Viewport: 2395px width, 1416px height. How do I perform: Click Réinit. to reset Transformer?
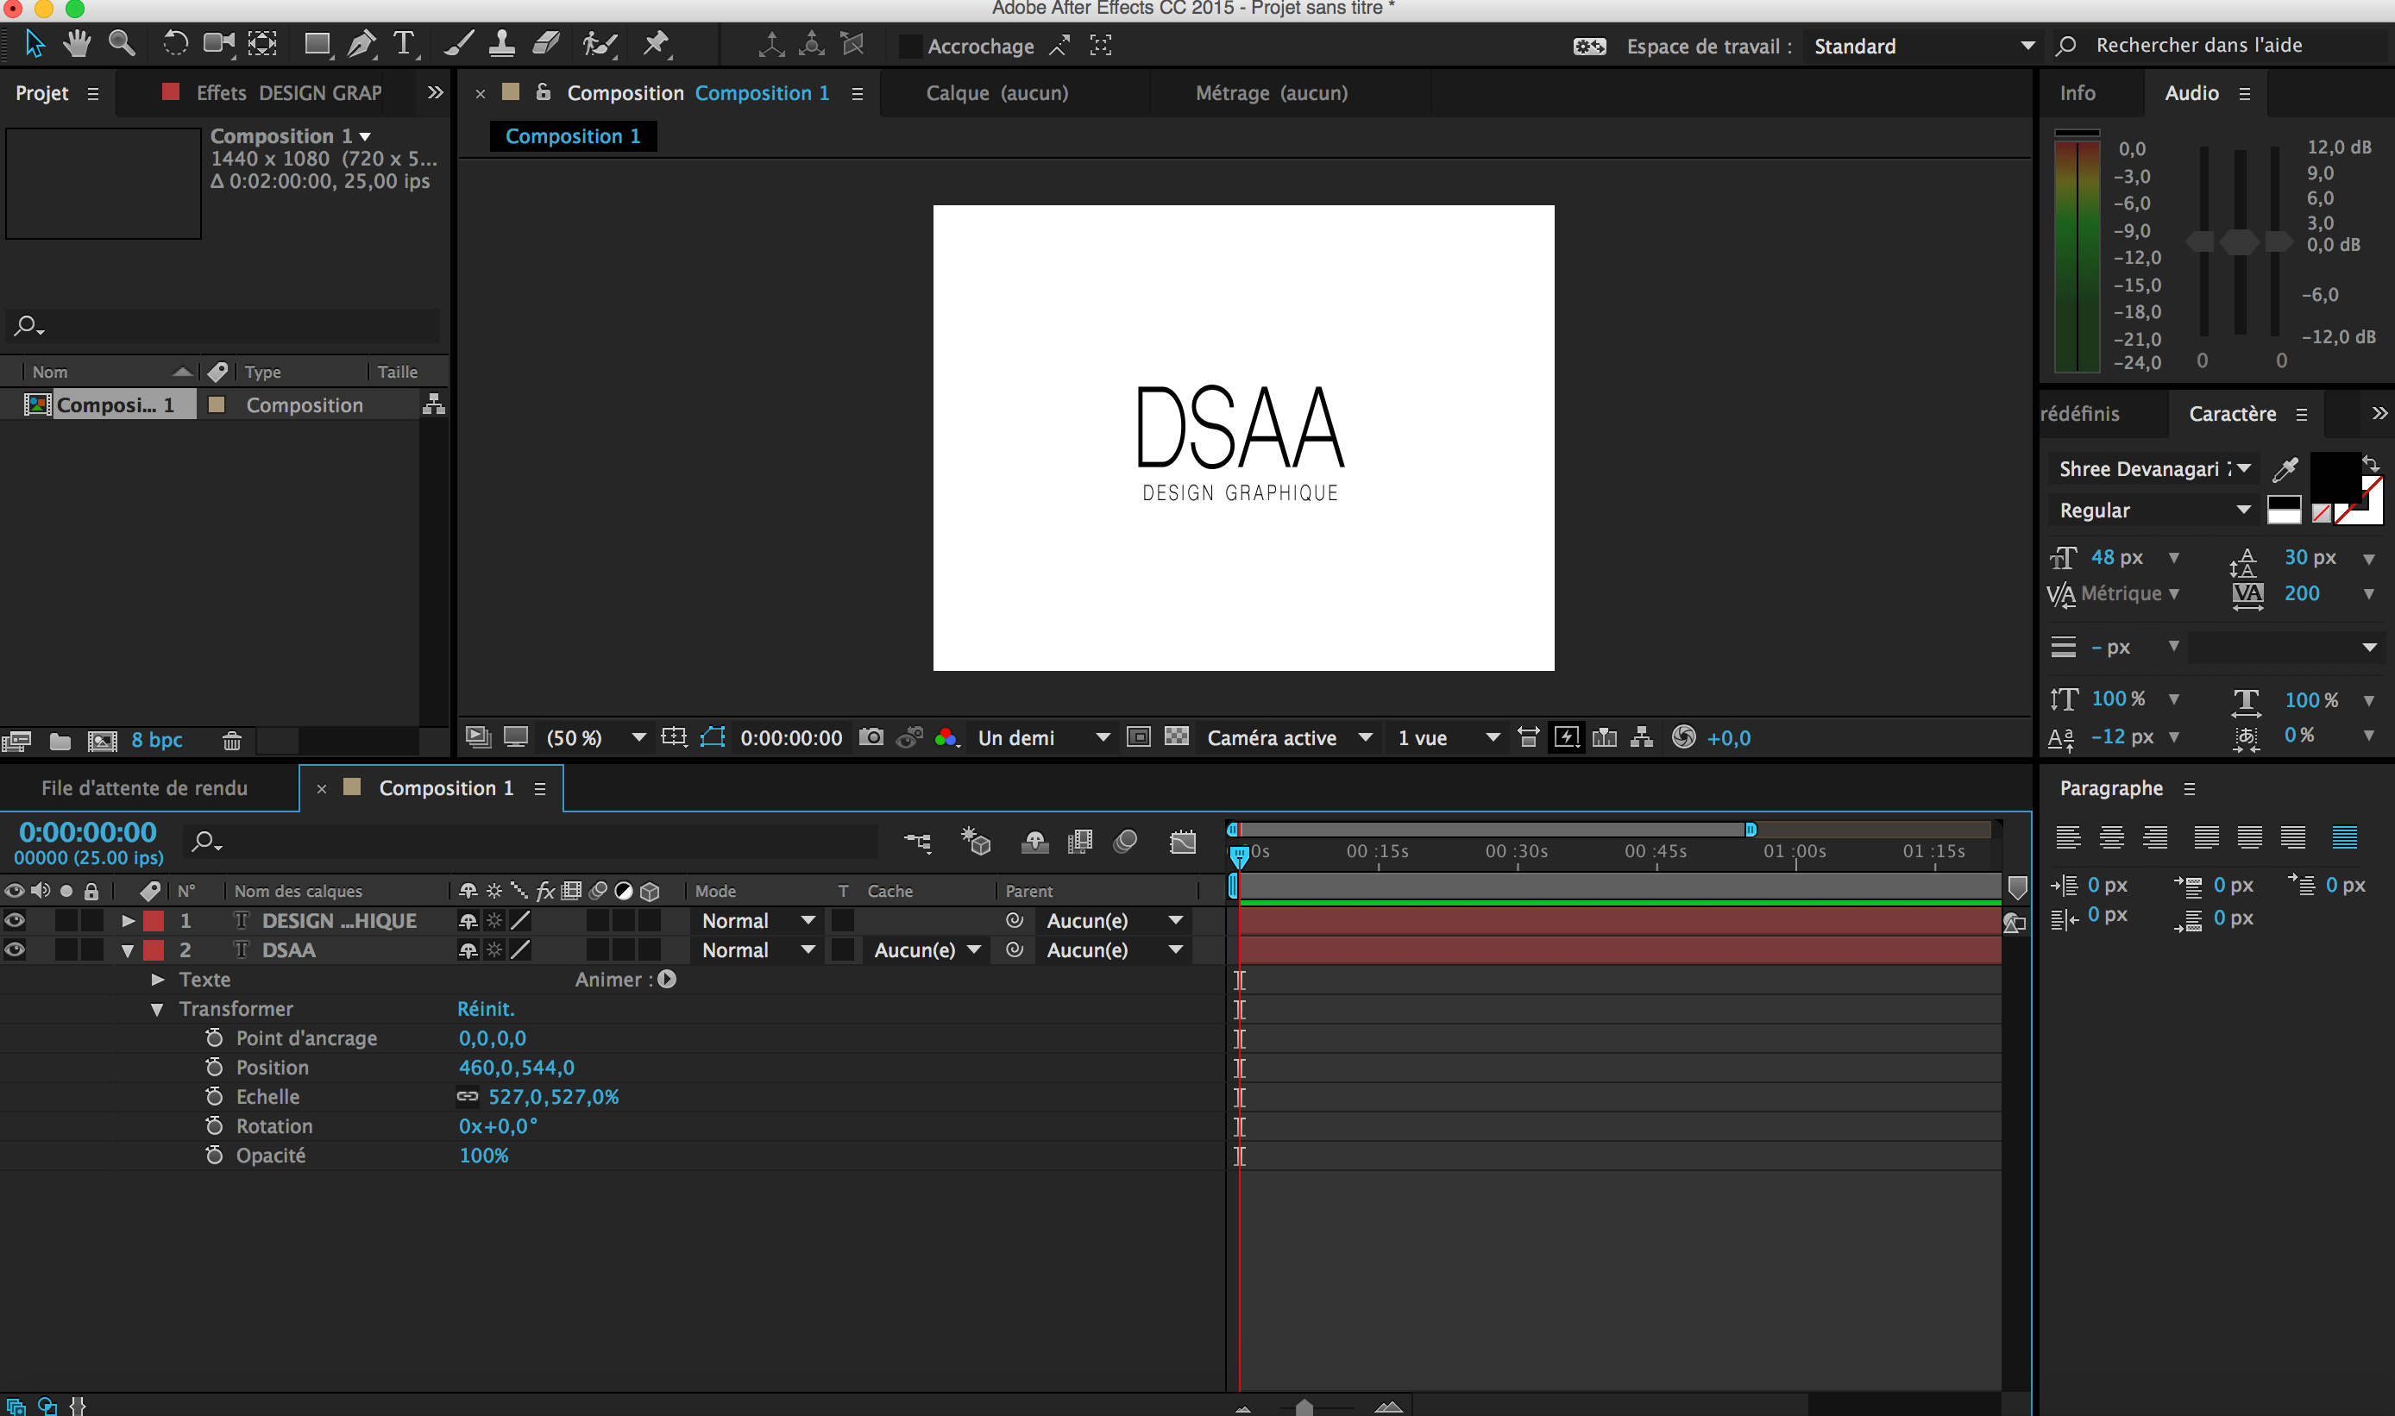point(485,1009)
